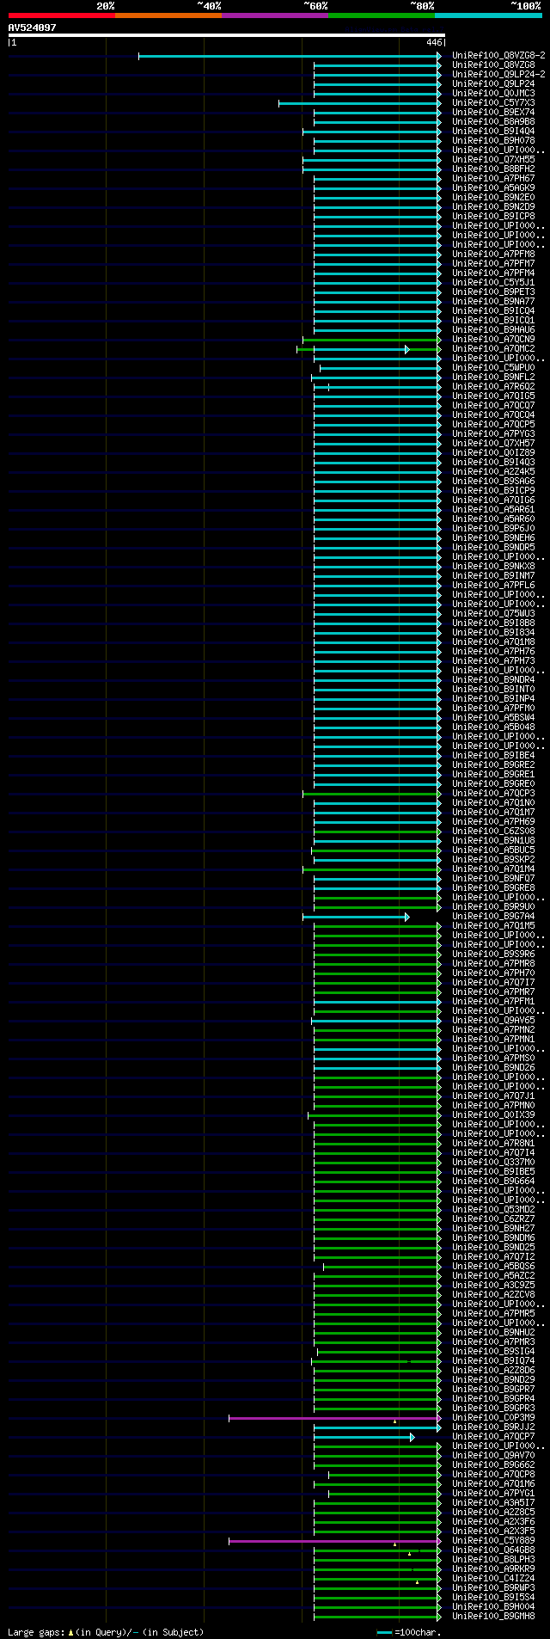Click the purple alignment bar for UniRef100_C0P3M9
This screenshot has width=550, height=1639.
[x=334, y=1418]
